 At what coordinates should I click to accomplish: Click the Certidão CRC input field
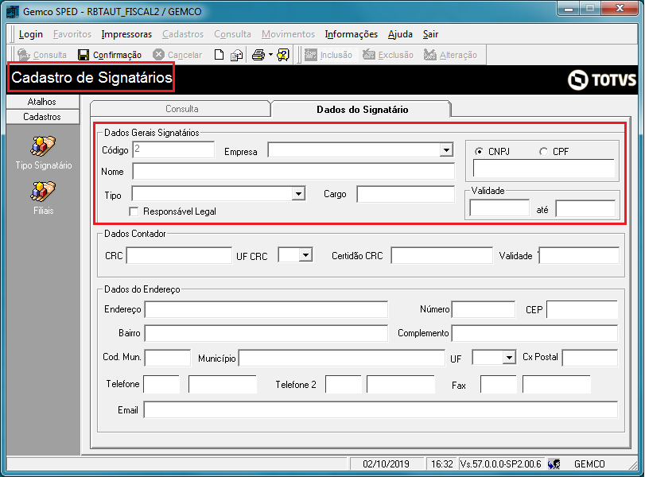(x=441, y=255)
